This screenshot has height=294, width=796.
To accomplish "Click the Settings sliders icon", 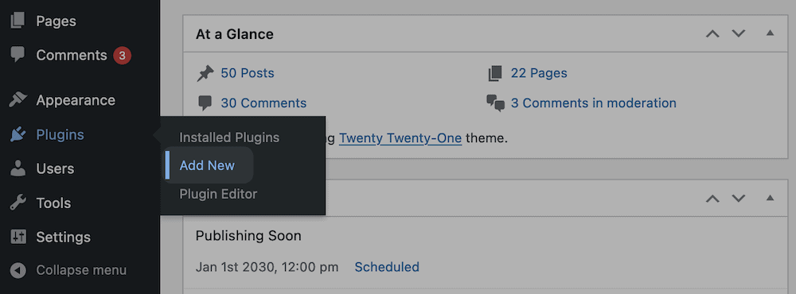I will (x=18, y=237).
